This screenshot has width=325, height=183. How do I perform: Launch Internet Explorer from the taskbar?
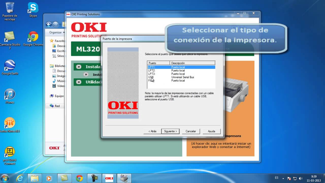[20, 178]
